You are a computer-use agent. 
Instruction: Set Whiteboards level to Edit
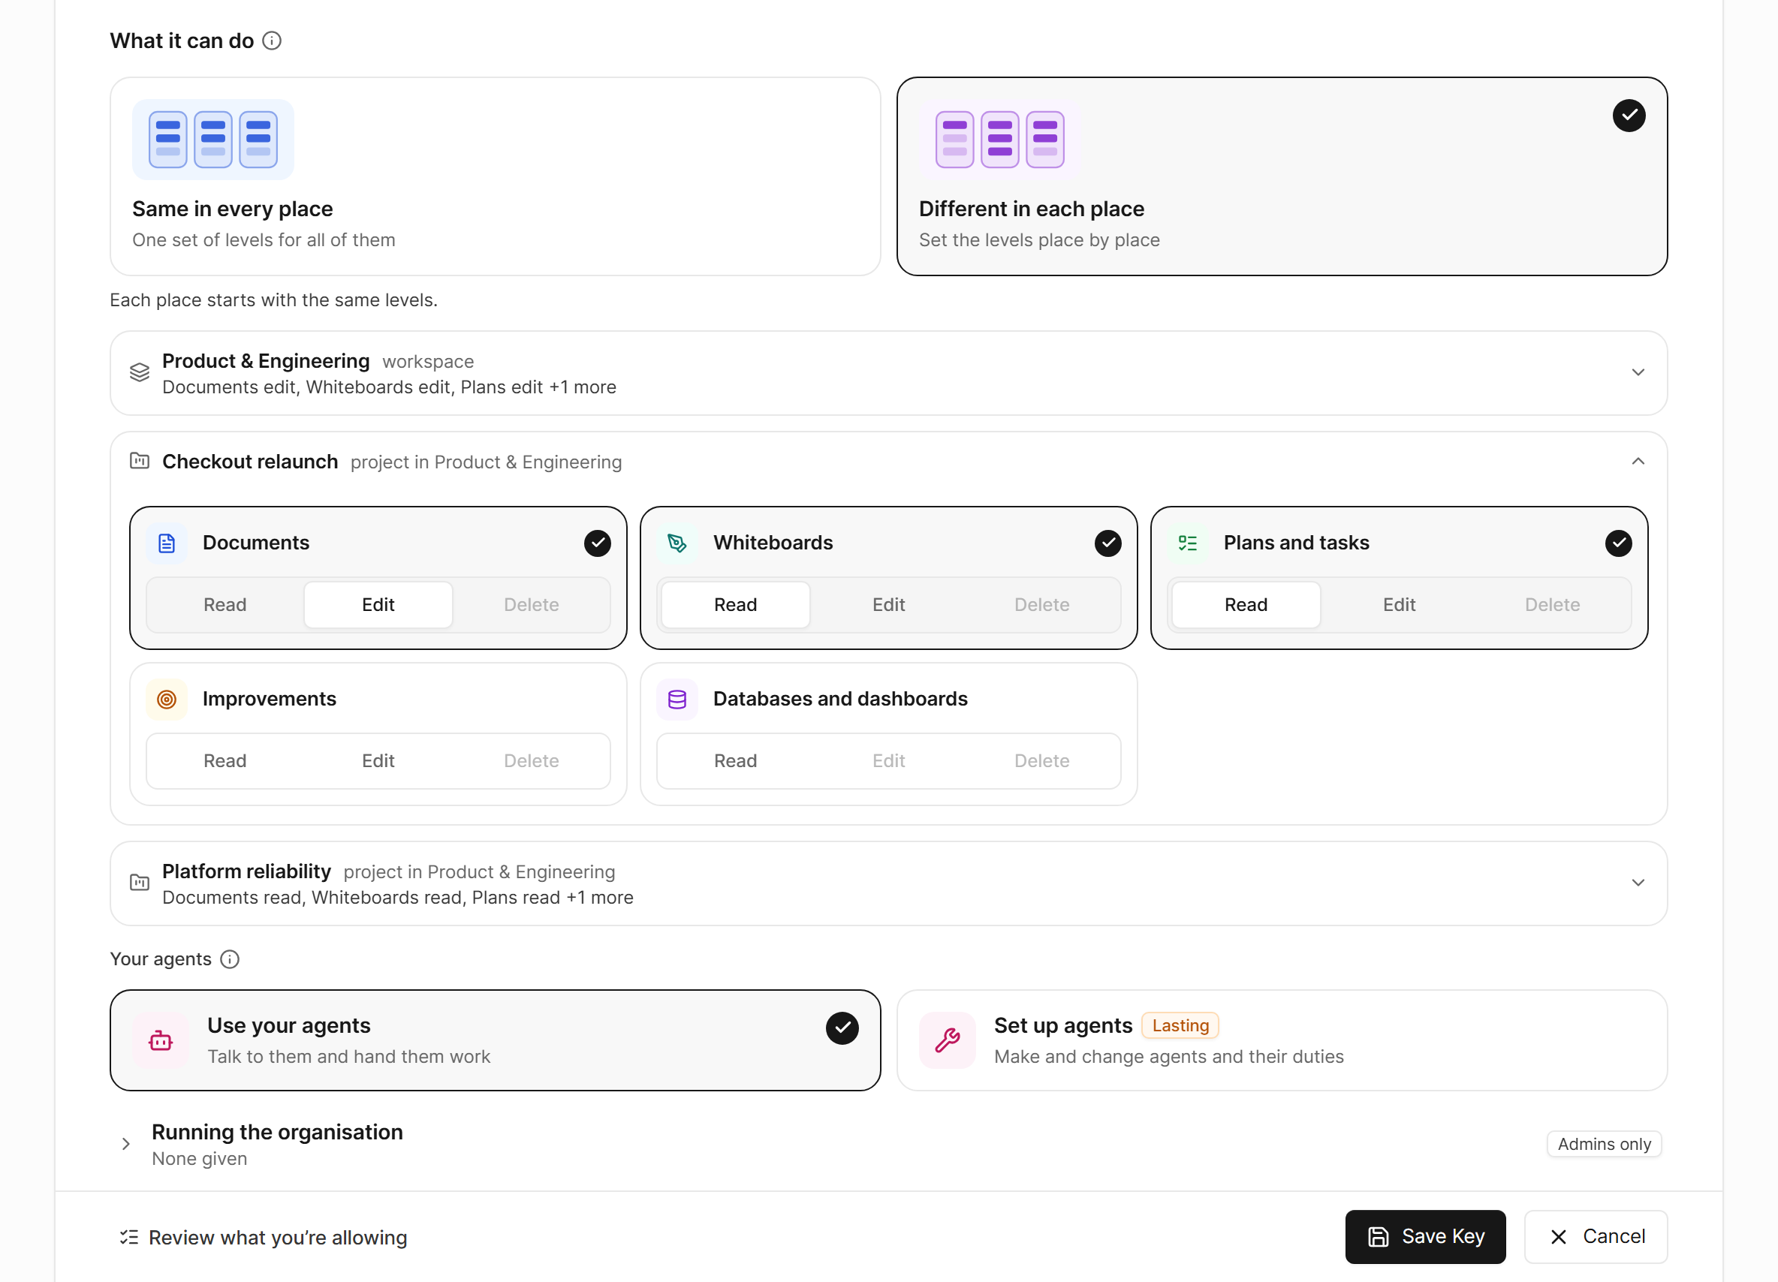(888, 605)
